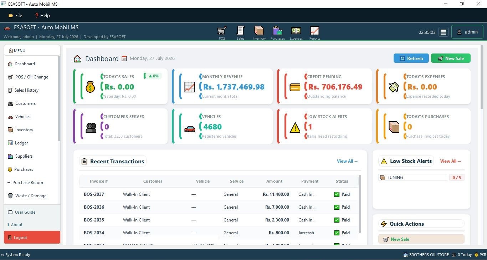Click the lightning icon in Quick Actions
Viewport: 487px width, 260px height.
point(384,224)
